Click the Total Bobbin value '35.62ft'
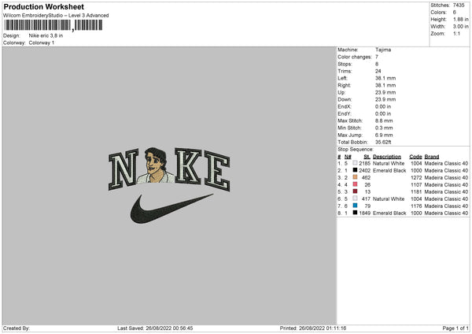Viewport: 472px width, 334px height. click(383, 142)
